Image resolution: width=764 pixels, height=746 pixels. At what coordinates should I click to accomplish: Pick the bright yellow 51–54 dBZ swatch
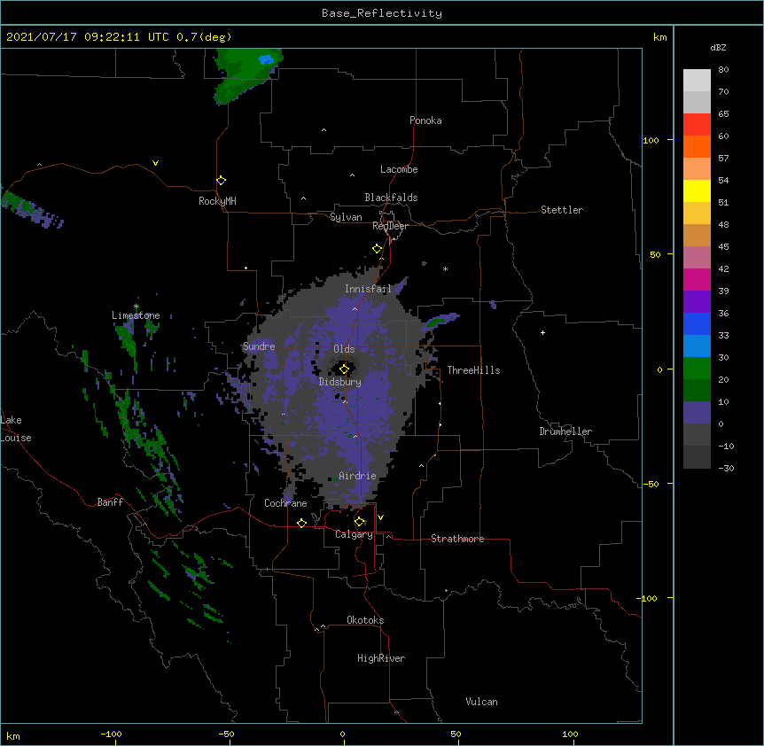click(697, 190)
